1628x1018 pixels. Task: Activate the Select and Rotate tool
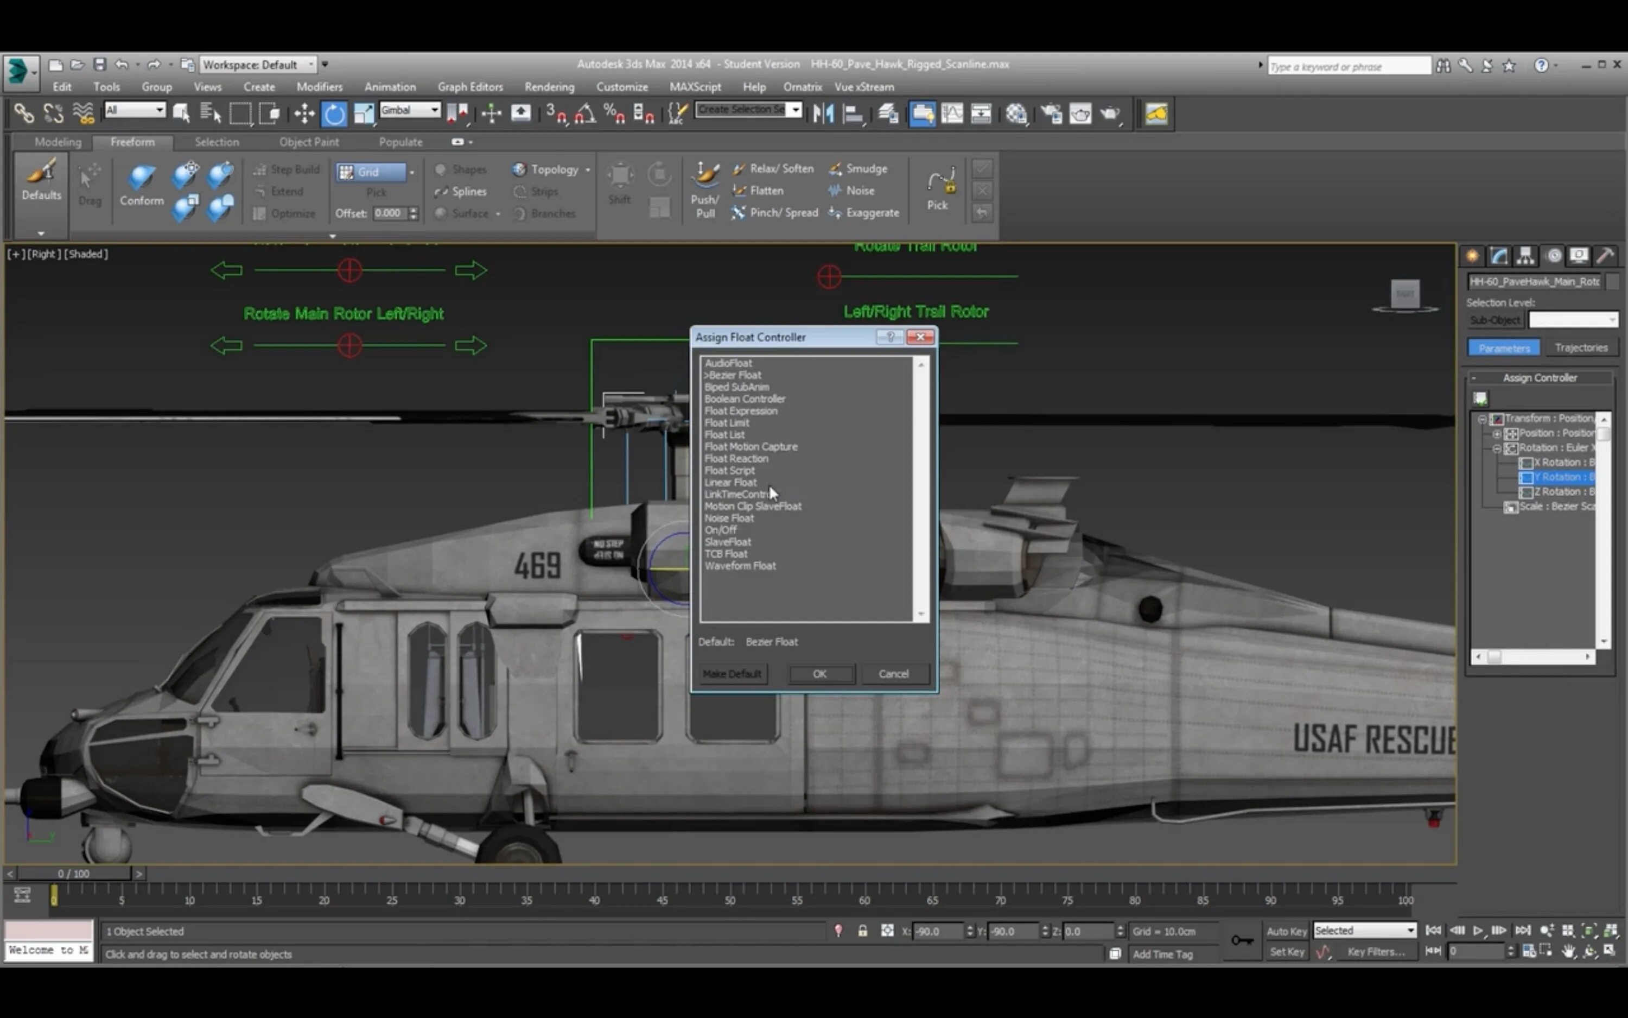(334, 113)
